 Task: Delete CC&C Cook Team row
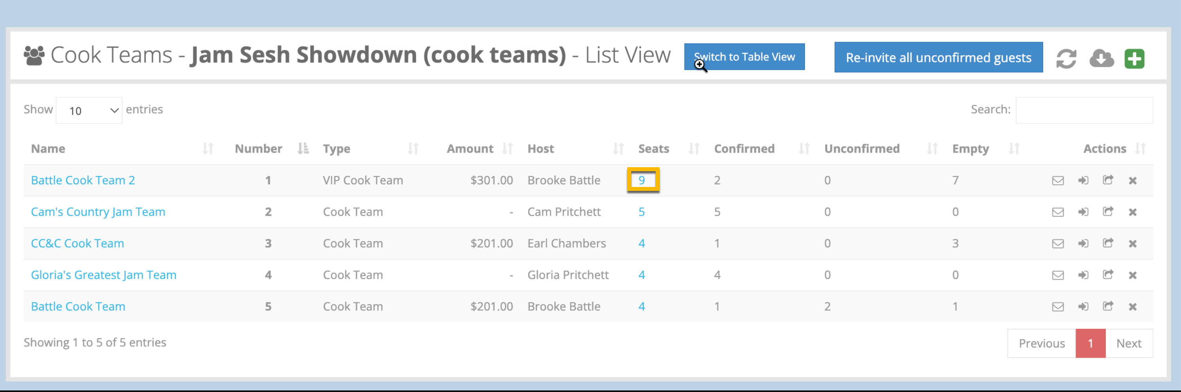coord(1132,244)
